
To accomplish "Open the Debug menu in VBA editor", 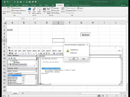I will coord(34,51).
